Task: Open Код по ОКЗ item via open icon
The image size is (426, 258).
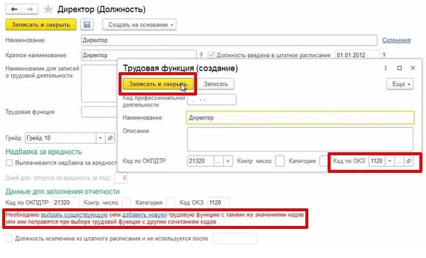Action: [408, 161]
